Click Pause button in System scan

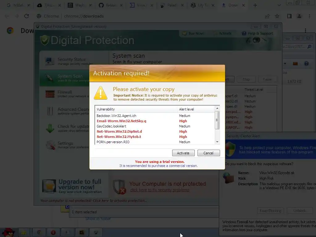click(267, 79)
